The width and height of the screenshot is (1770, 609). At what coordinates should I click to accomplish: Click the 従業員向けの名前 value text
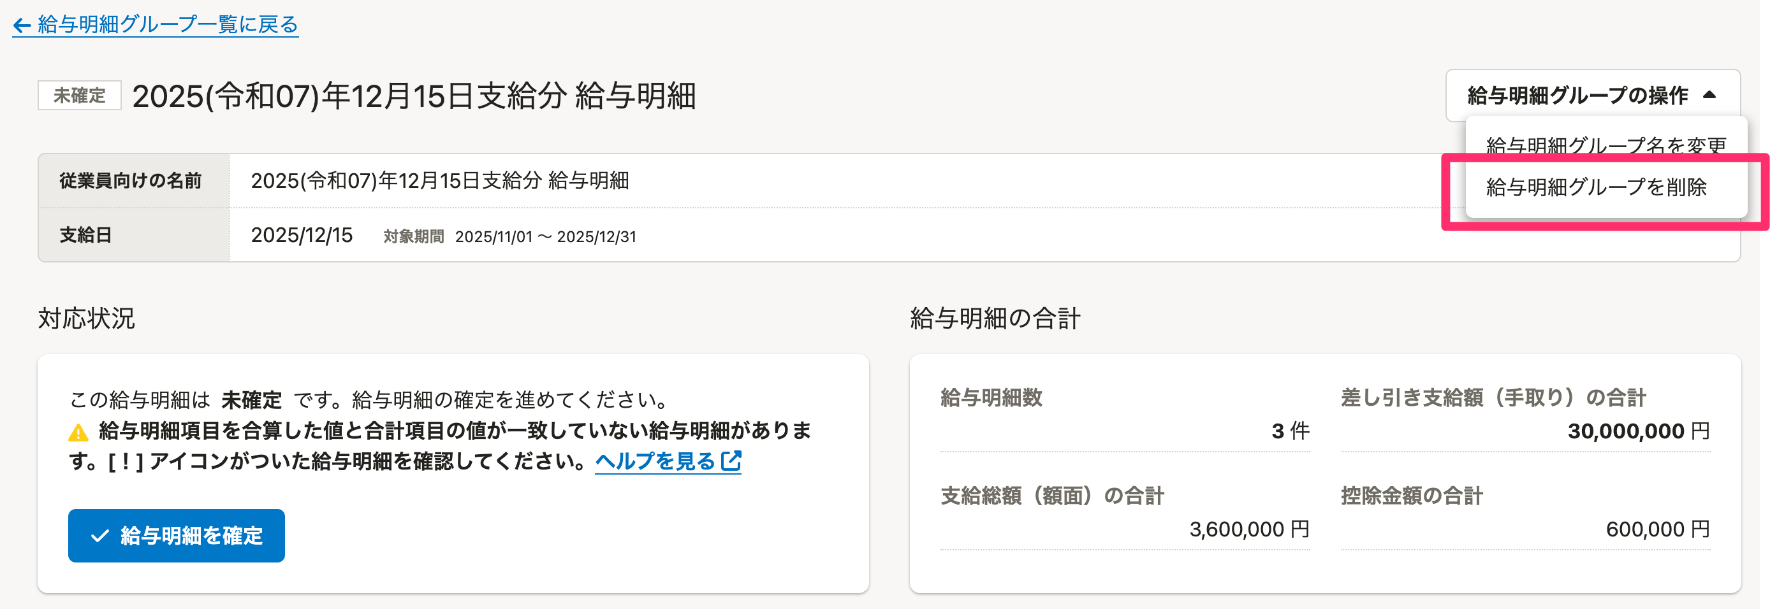click(x=440, y=180)
